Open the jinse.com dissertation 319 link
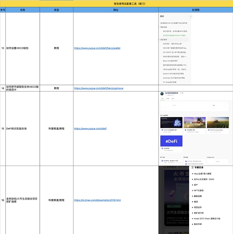Image resolution: width=233 pixels, height=234 pixels. 97,200
